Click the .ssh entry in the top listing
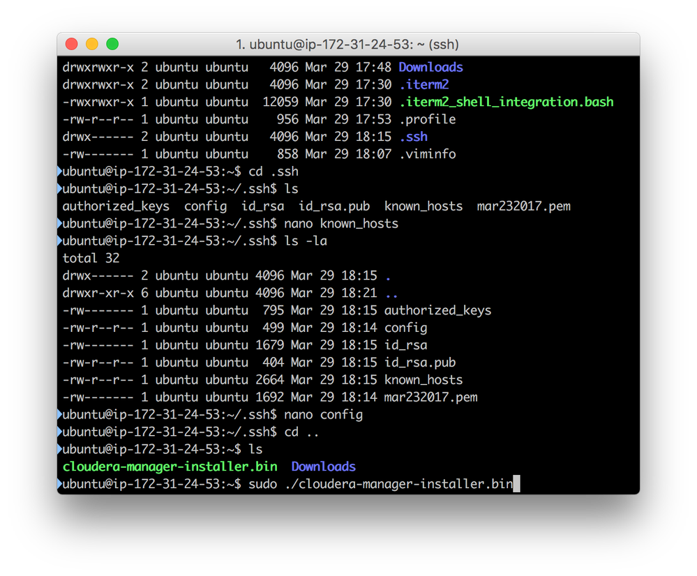 [x=413, y=136]
